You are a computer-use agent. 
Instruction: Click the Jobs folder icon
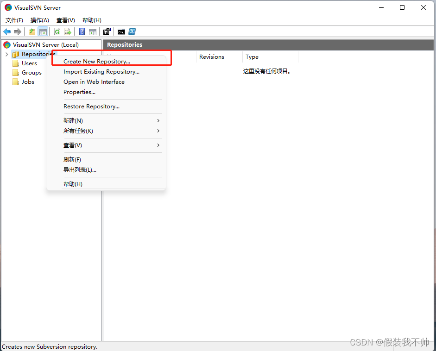point(16,81)
